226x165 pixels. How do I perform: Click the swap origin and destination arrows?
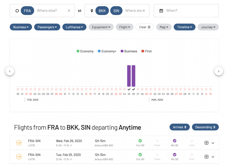pyautogui.click(x=80, y=11)
